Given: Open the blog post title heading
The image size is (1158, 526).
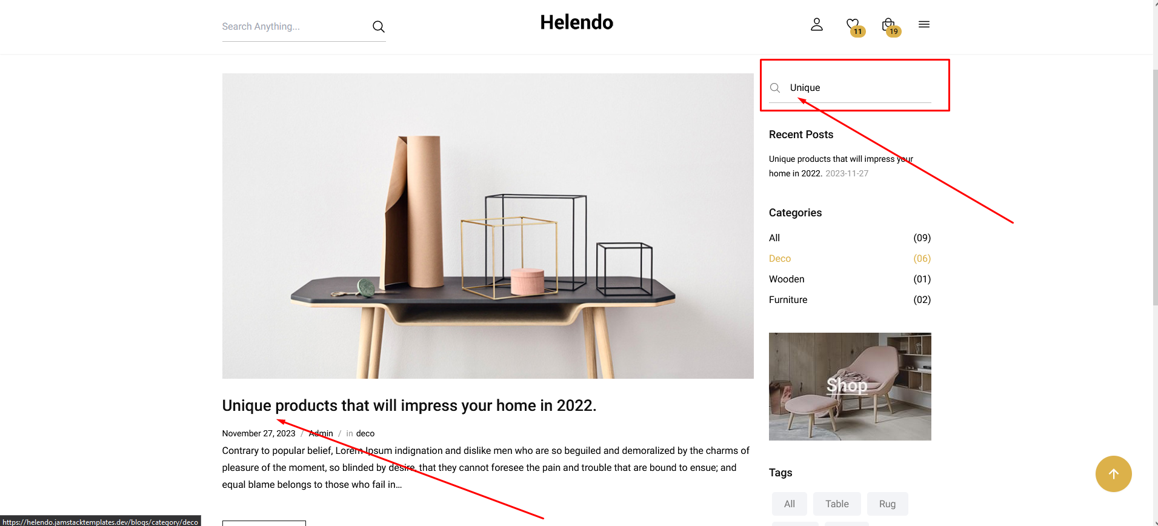Looking at the screenshot, I should (x=409, y=405).
